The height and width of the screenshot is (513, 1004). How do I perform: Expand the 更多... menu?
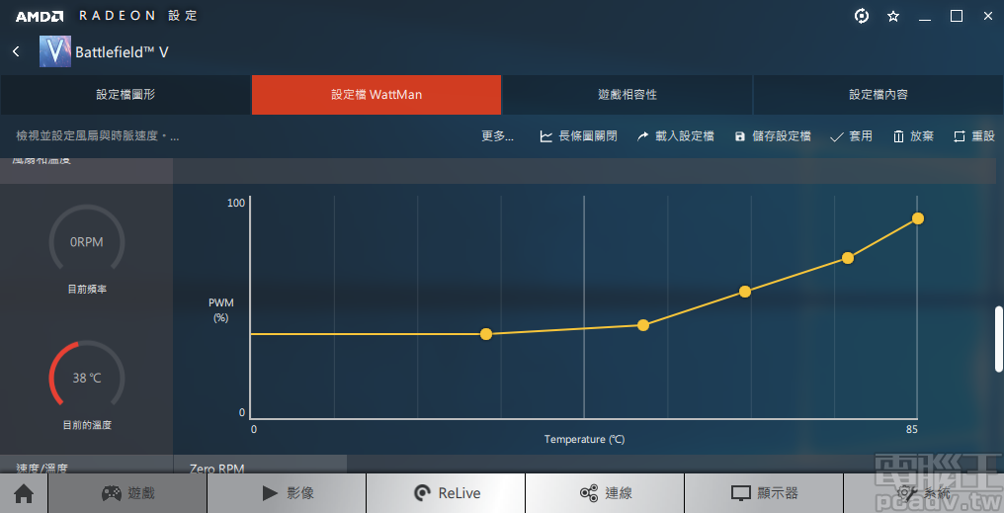pyautogui.click(x=497, y=136)
